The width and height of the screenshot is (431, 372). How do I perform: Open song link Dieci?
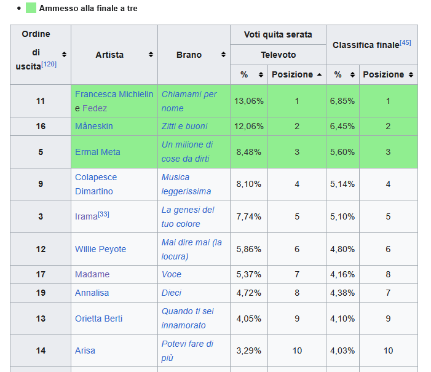click(x=172, y=293)
